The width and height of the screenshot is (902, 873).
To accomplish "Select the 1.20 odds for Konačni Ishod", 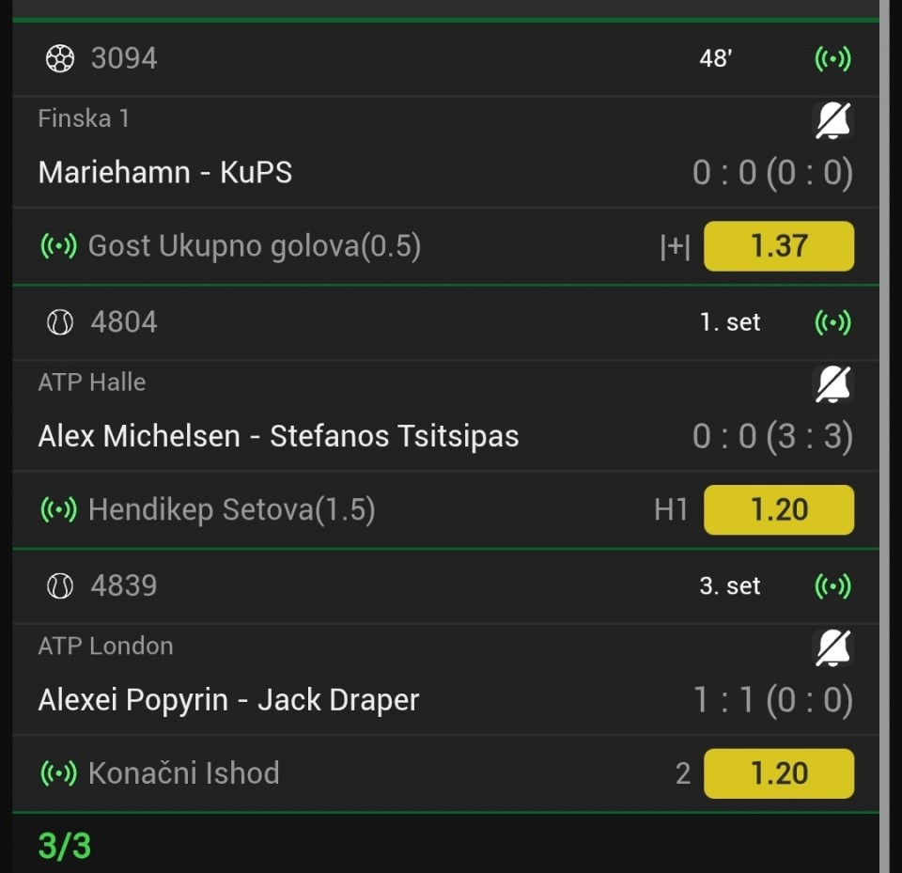I will (779, 773).
